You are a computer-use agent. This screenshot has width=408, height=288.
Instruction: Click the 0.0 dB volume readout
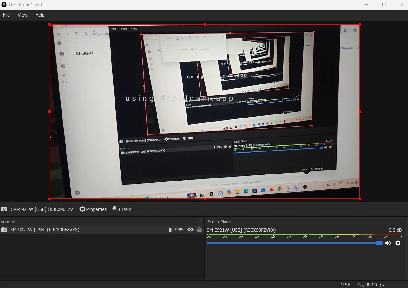395,230
